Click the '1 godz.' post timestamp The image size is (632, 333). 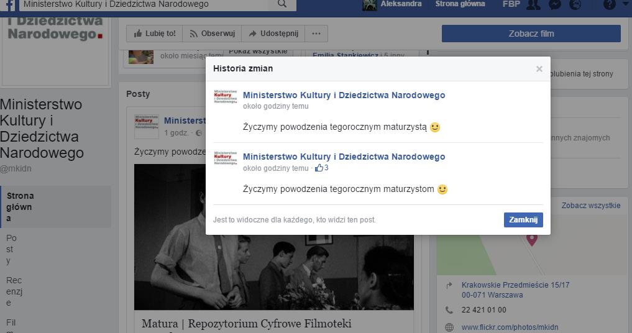[176, 132]
